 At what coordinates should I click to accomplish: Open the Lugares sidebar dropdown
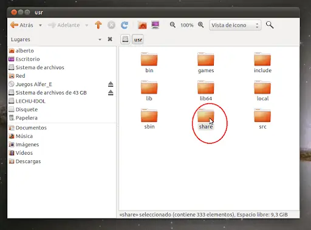click(x=100, y=39)
